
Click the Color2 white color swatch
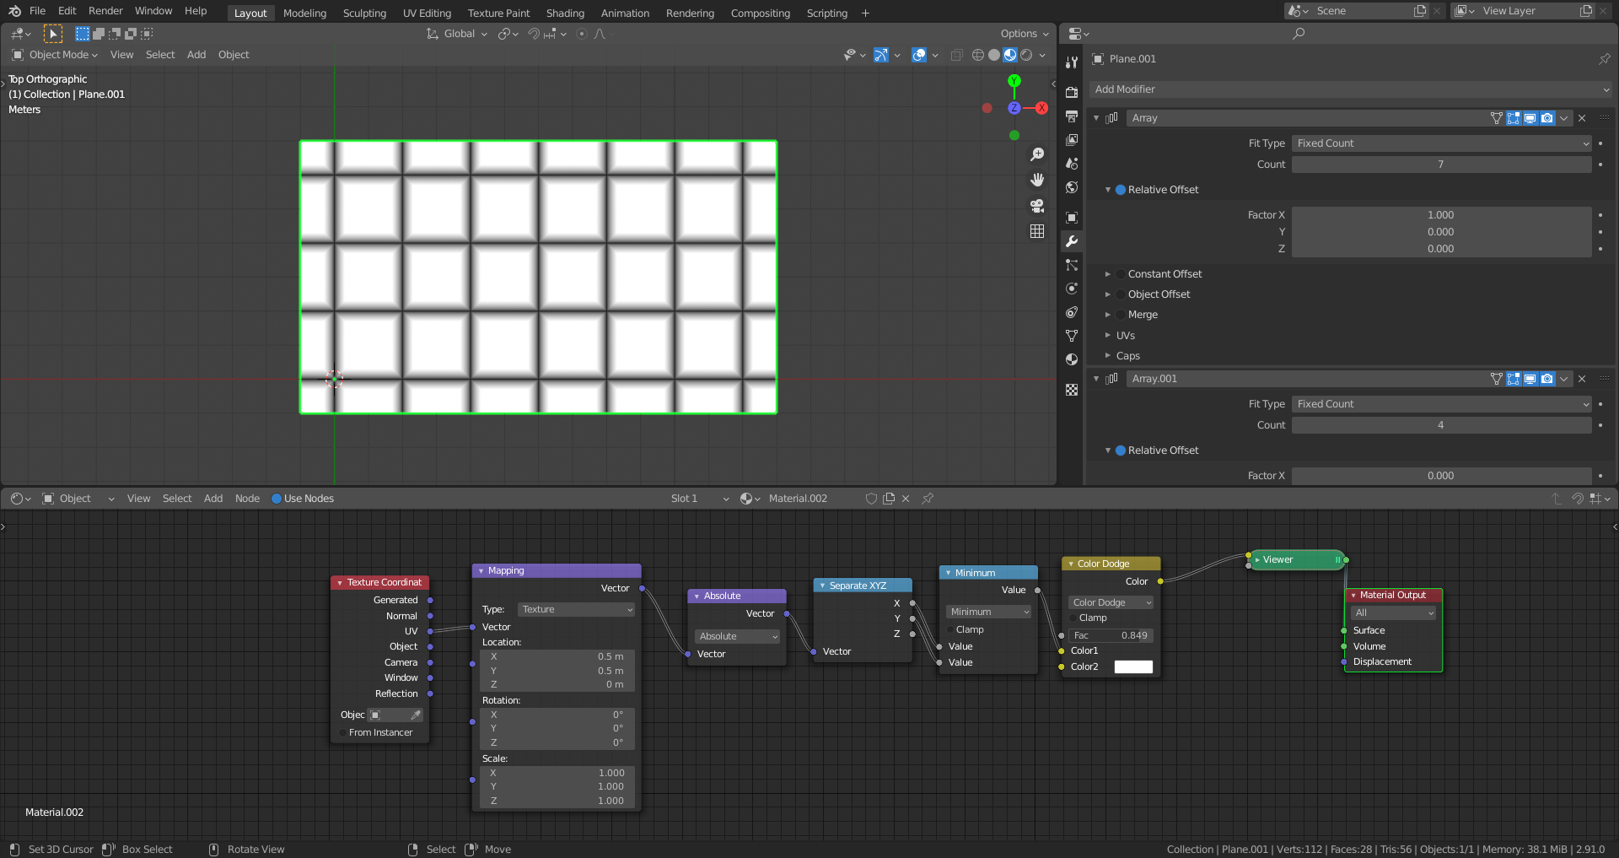pyautogui.click(x=1133, y=666)
